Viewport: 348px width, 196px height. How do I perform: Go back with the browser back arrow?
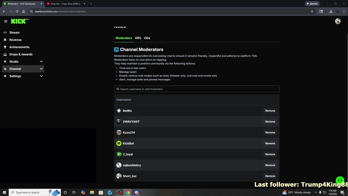point(4,11)
